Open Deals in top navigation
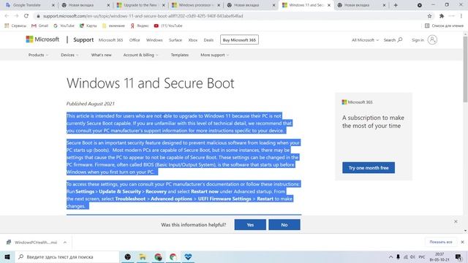 [x=208, y=40]
